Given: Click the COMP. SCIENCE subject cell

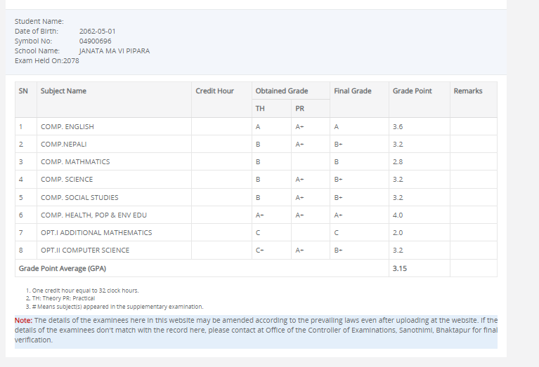Looking at the screenshot, I should (x=67, y=180).
